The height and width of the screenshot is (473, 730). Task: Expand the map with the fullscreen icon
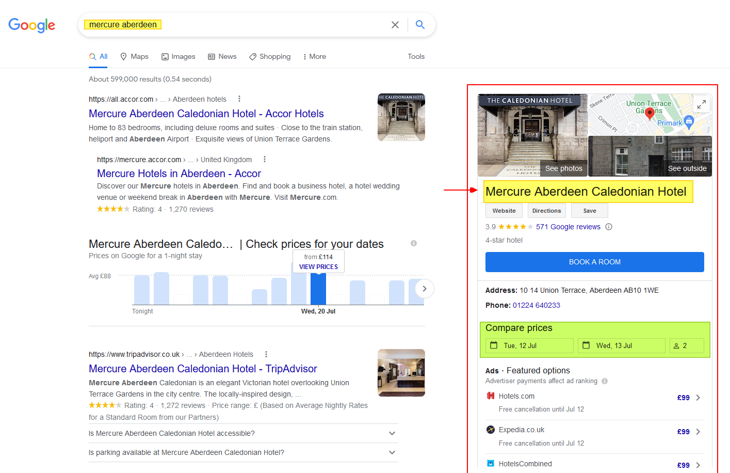click(x=702, y=104)
